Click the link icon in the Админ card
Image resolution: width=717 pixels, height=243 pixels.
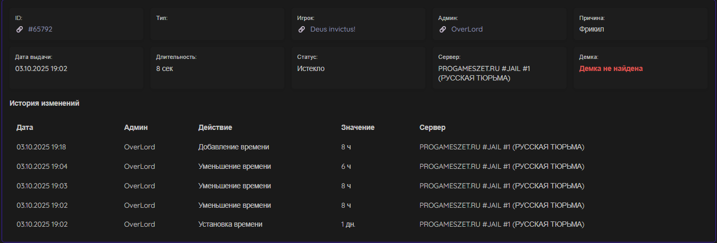443,29
